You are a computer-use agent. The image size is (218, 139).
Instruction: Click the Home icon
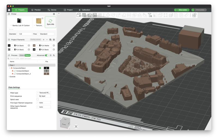[x=9, y=10]
